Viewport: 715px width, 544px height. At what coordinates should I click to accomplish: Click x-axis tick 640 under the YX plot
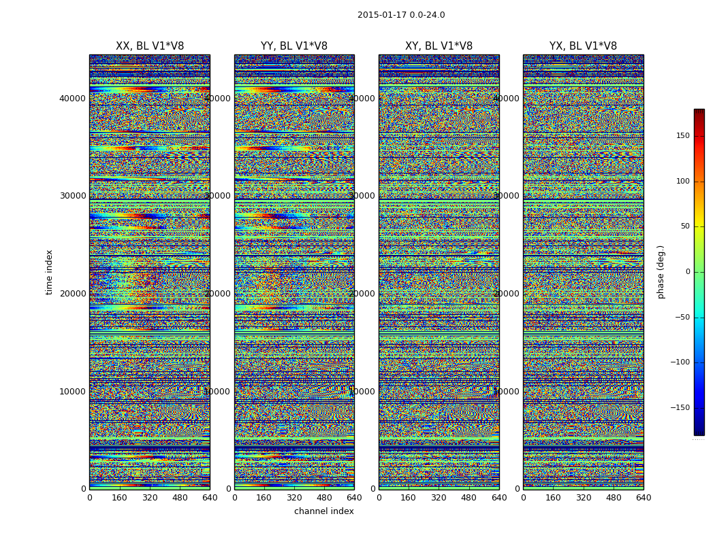(643, 498)
